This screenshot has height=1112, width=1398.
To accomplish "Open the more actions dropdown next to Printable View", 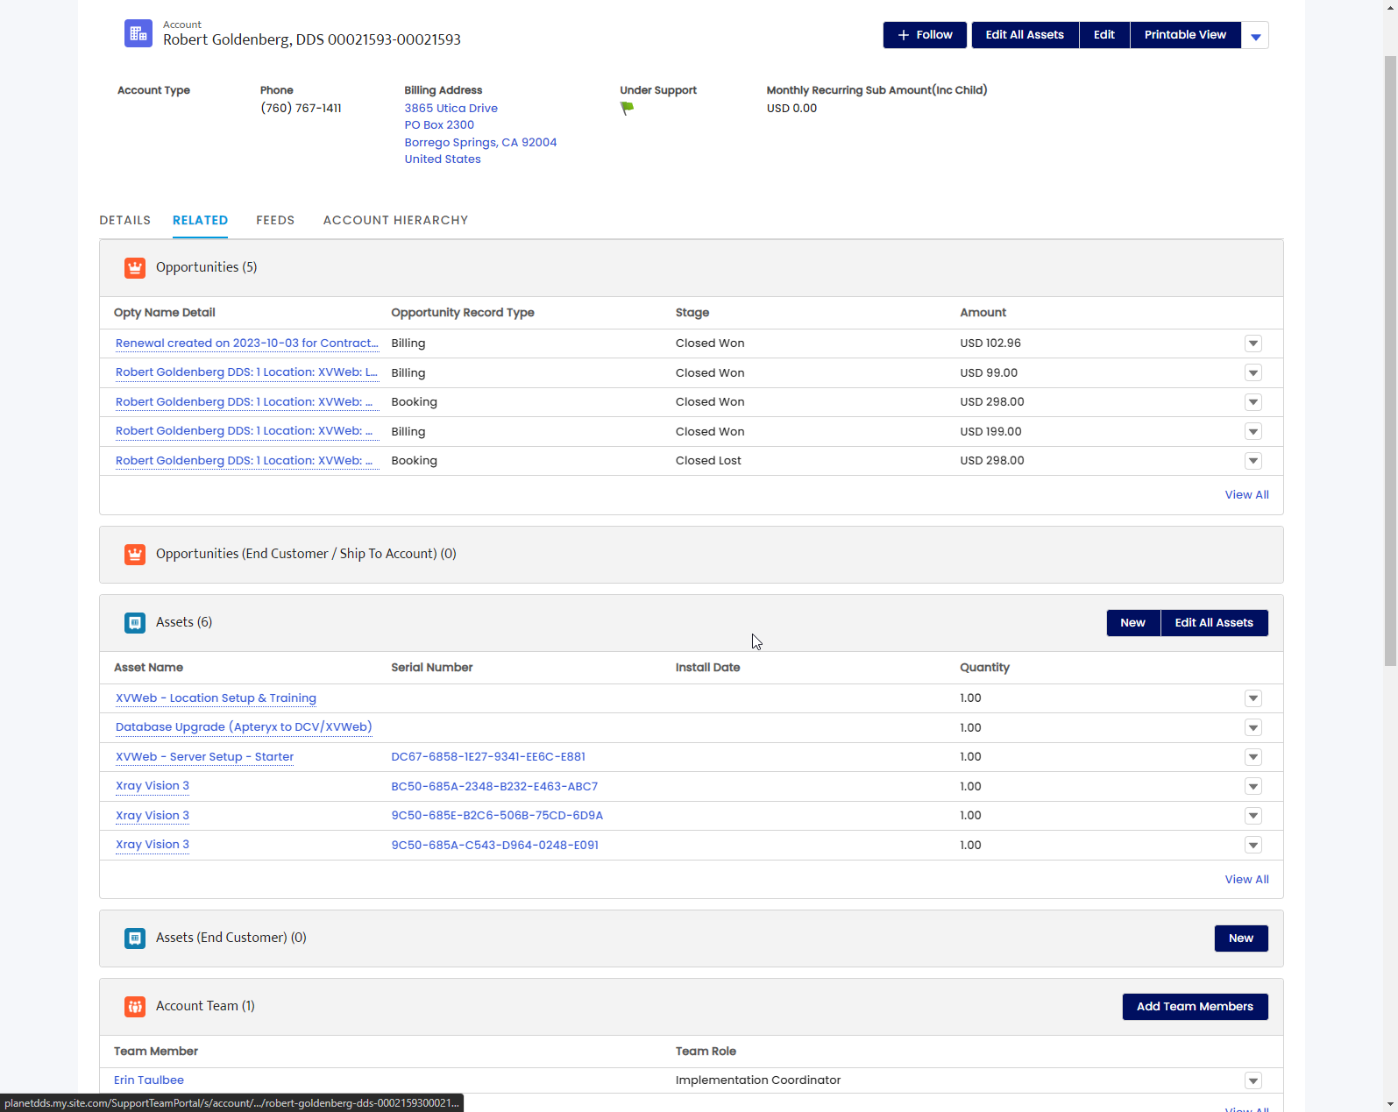I will pyautogui.click(x=1255, y=36).
